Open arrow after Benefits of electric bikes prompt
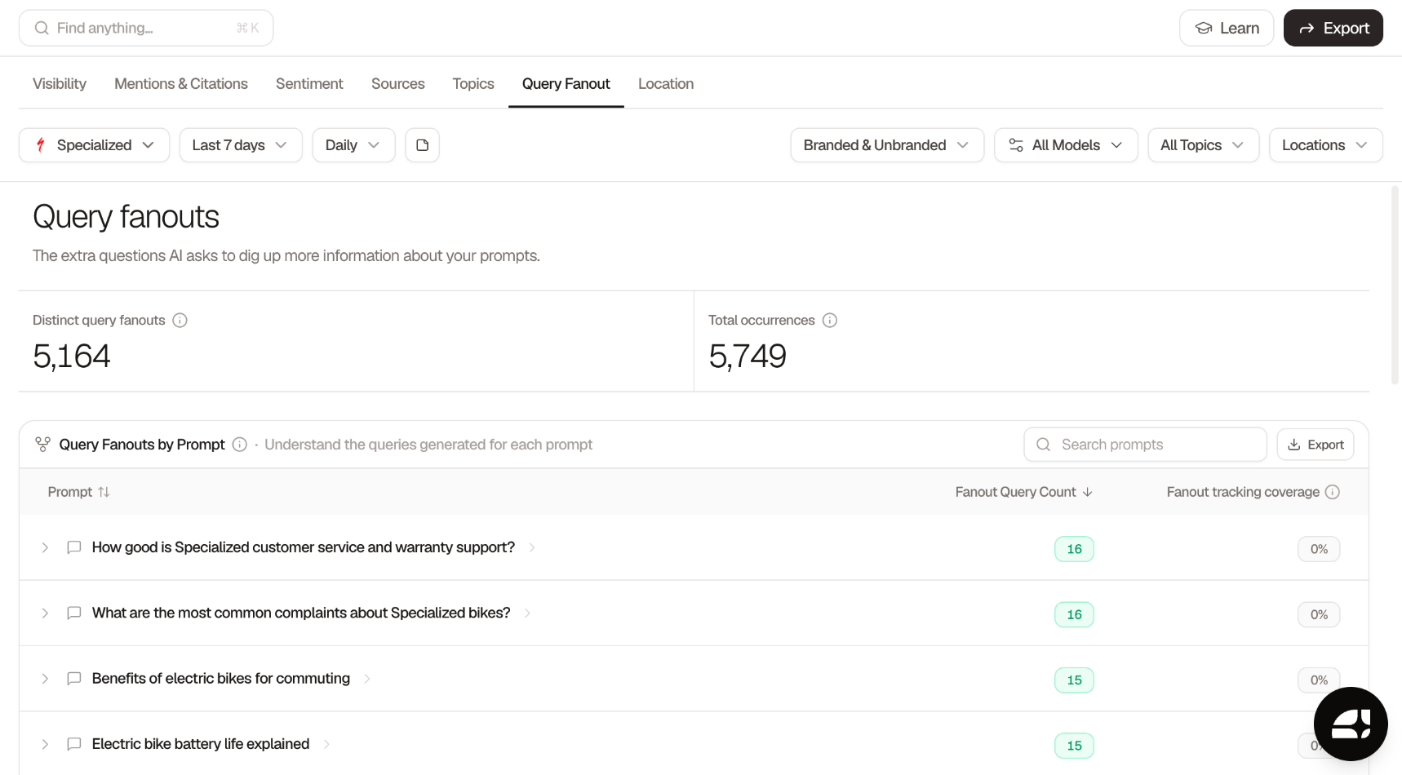 [x=367, y=679]
